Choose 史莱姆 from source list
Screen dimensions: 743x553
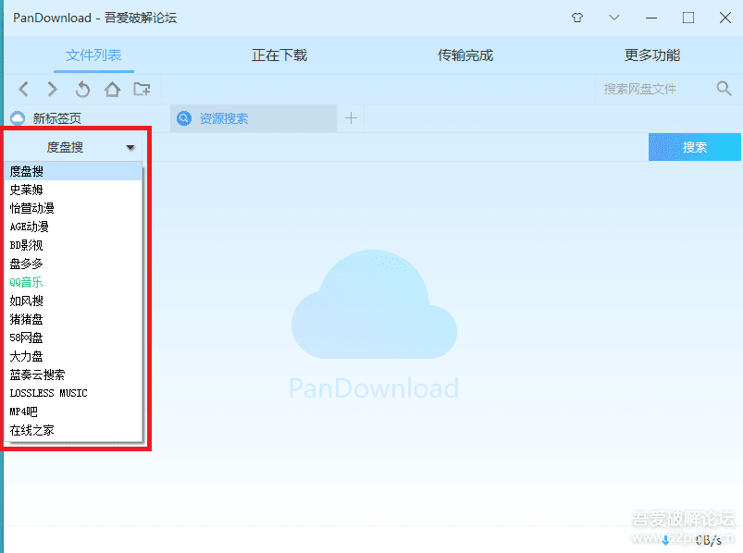(x=26, y=190)
